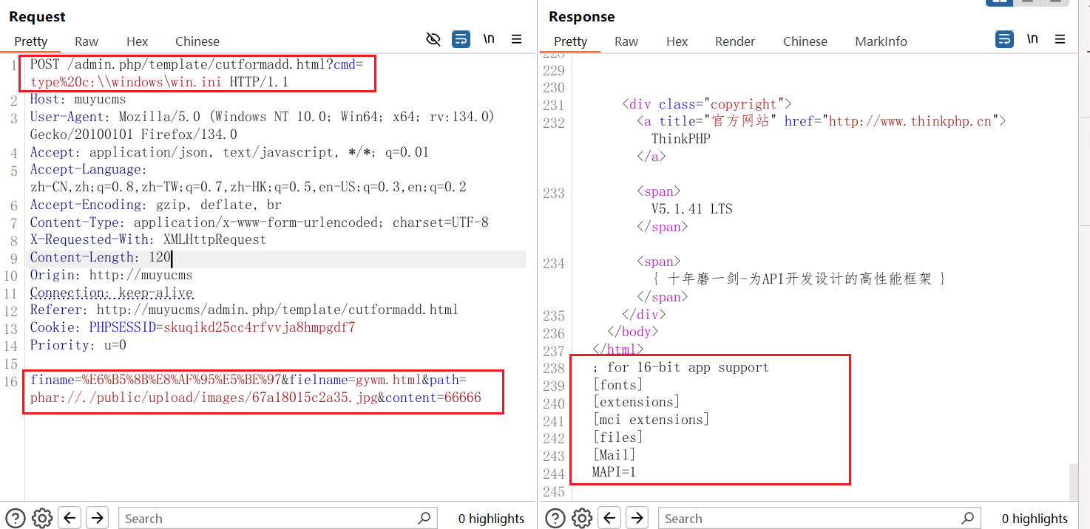
Task: Click the POST /admin.php request line
Action: (x=197, y=73)
